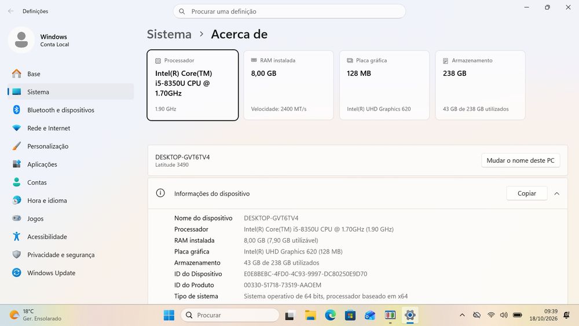
Task: Open Personalização settings
Action: (x=71, y=146)
